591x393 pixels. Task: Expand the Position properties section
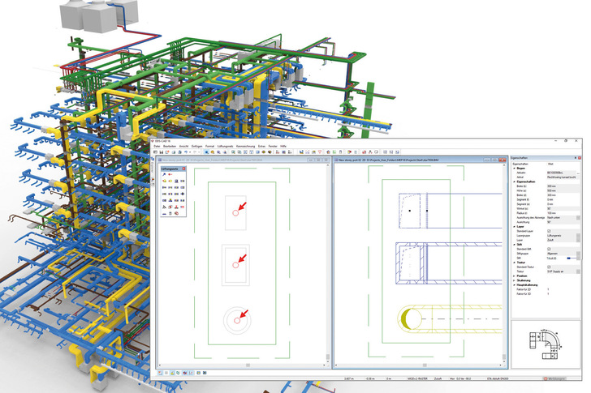pos(512,275)
